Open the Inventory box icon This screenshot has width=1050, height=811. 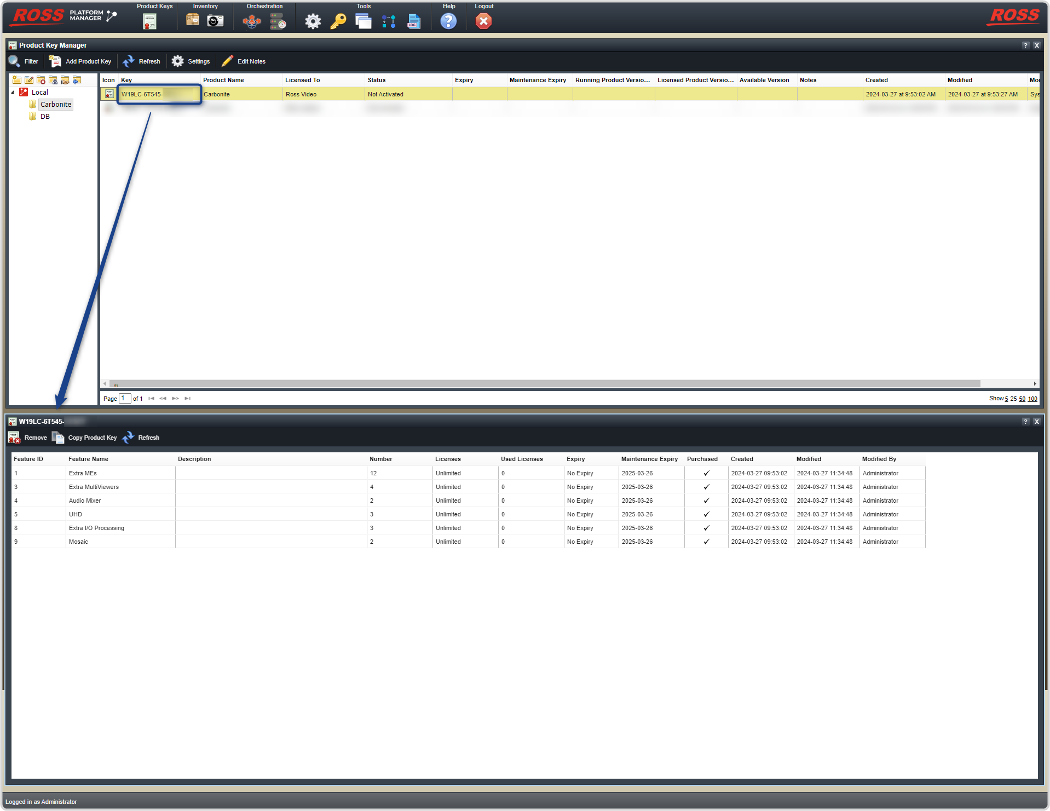coord(192,20)
